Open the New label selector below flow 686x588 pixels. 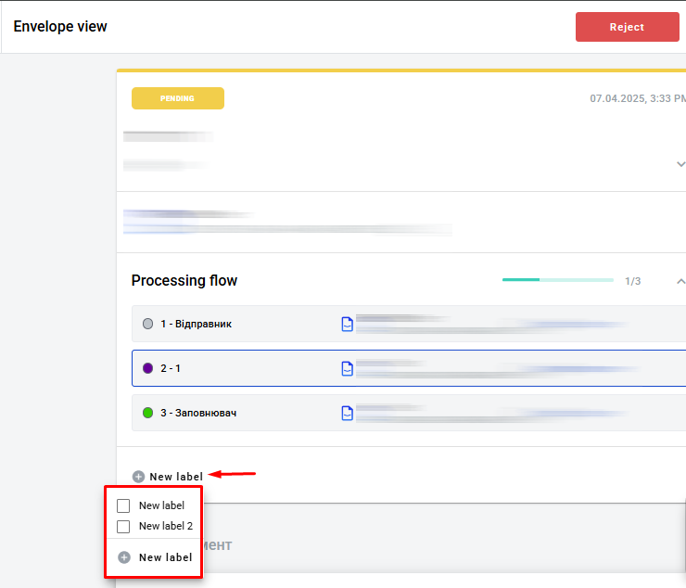[175, 477]
